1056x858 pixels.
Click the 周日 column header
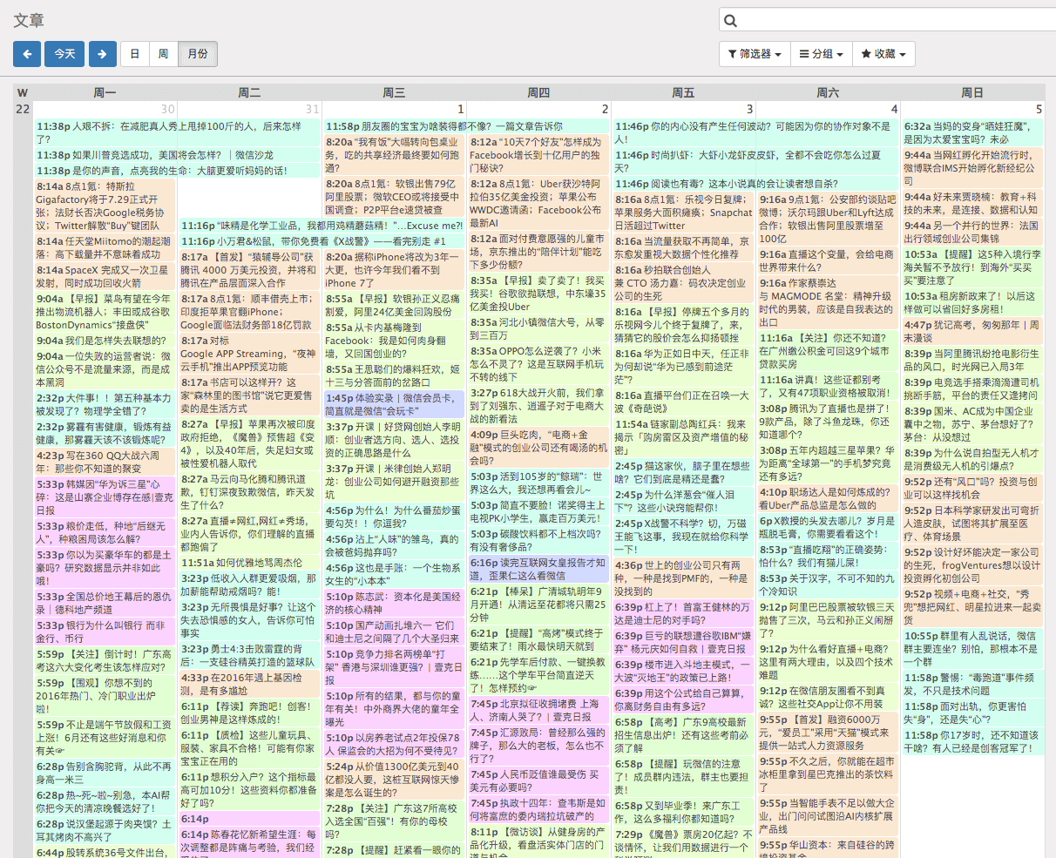pyautogui.click(x=972, y=92)
